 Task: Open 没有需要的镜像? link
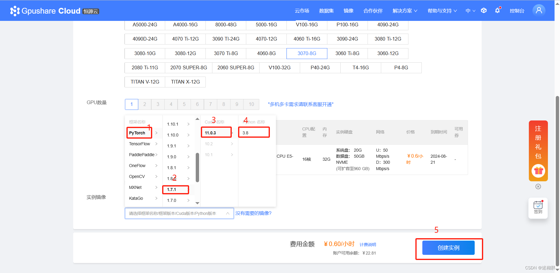coord(253,213)
